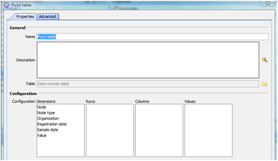Click the empty Rows list box
This screenshot has height=161, width=278.
click(x=110, y=130)
